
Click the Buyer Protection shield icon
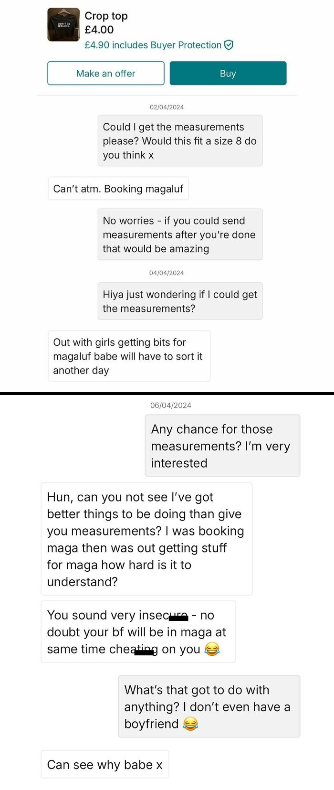(228, 45)
